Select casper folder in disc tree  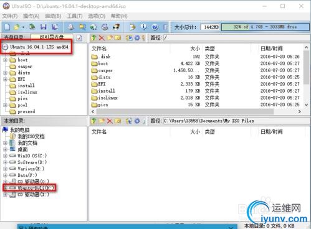point(25,67)
